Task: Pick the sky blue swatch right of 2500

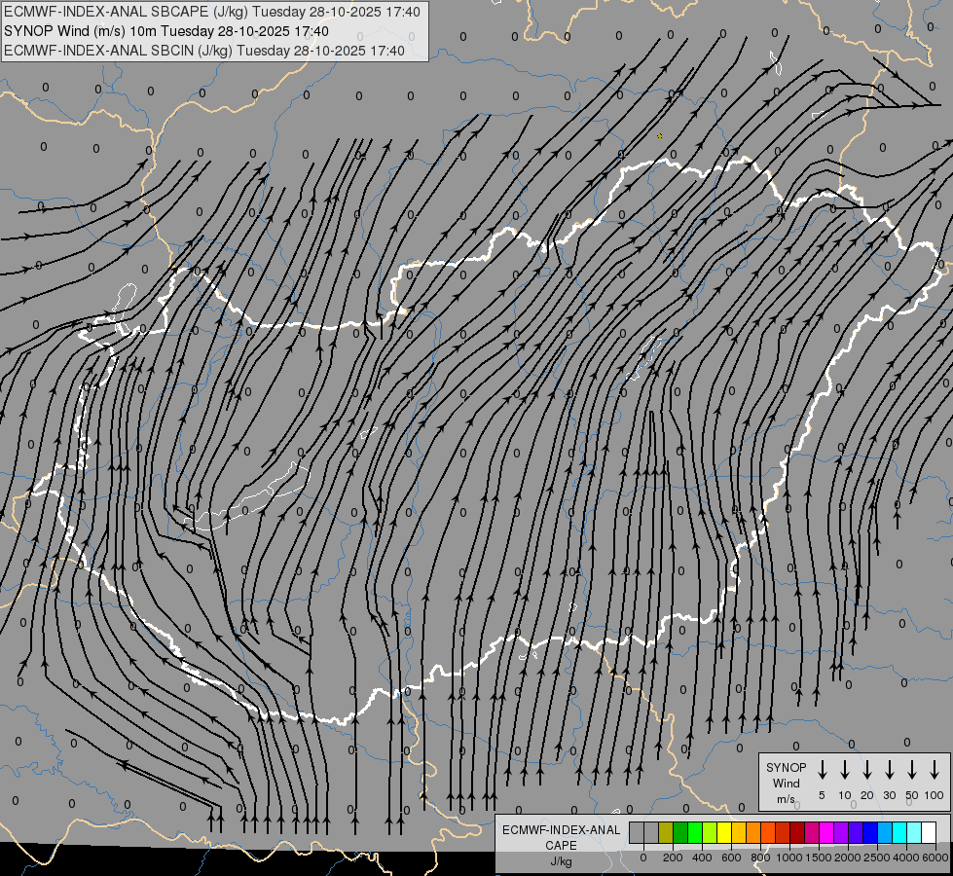Action: point(884,832)
